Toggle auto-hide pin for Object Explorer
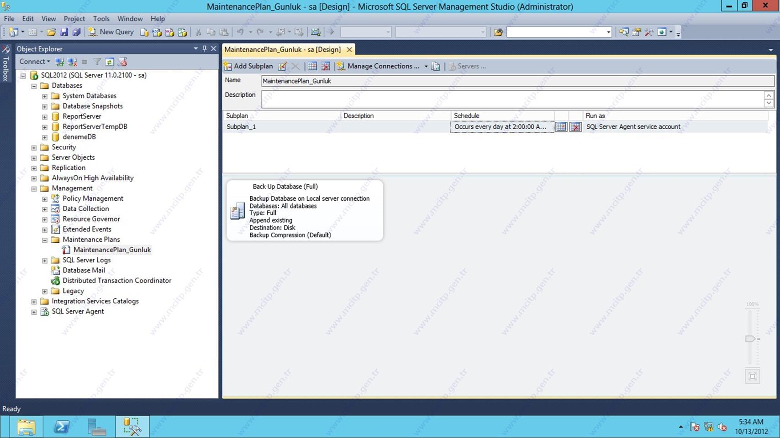The height and width of the screenshot is (438, 780). [x=205, y=48]
